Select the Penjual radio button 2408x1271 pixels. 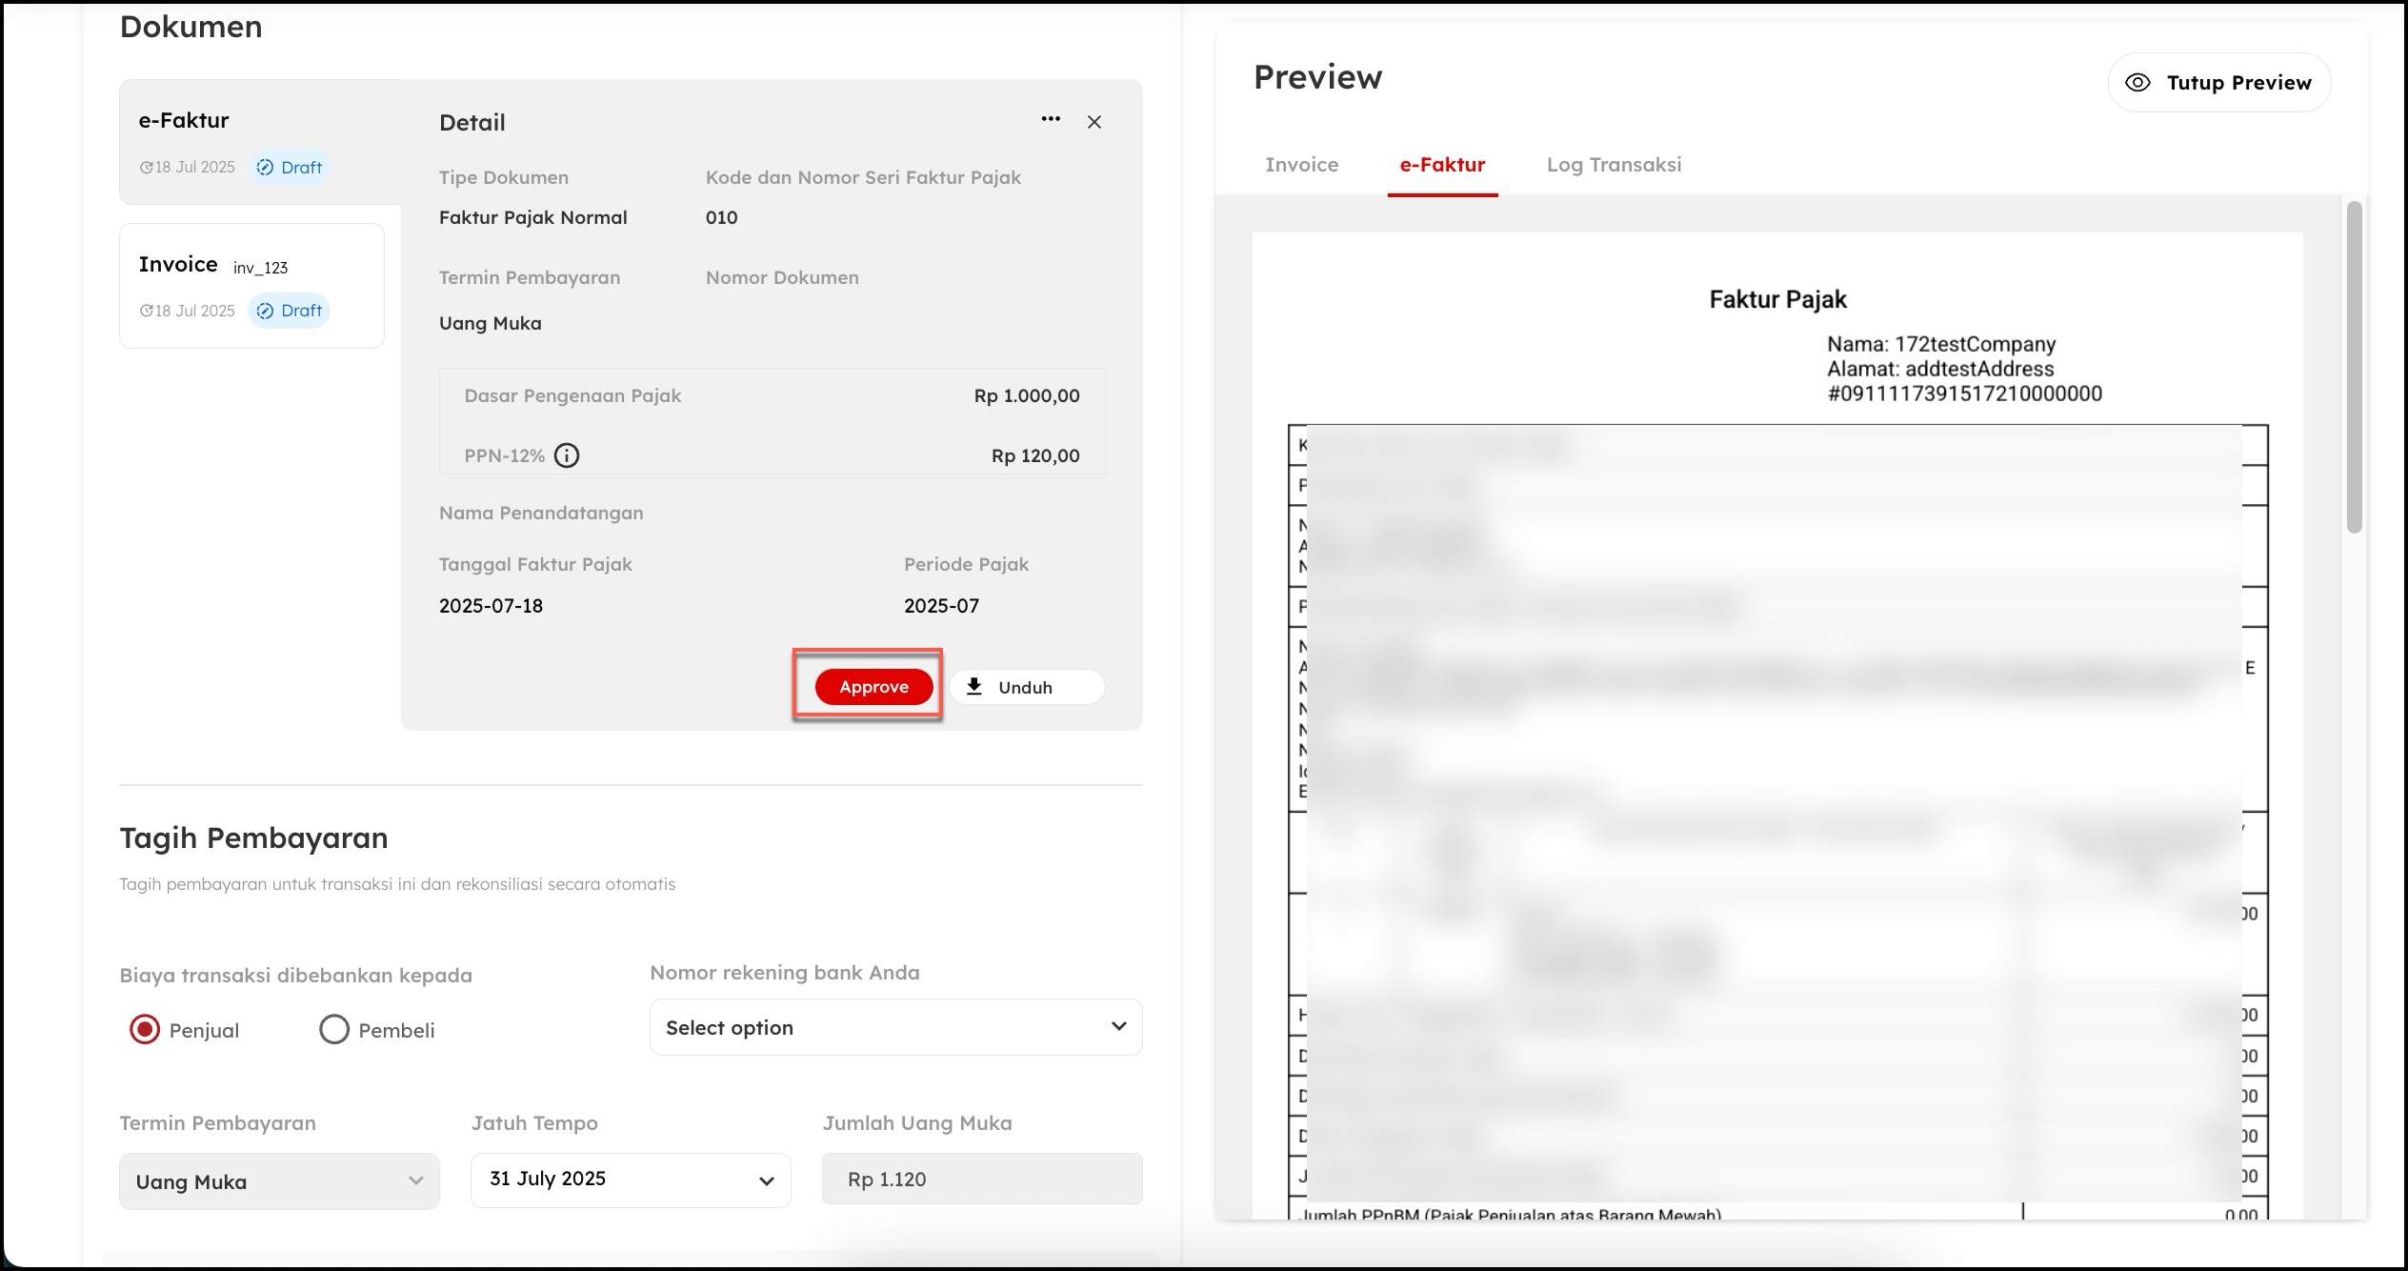click(145, 1029)
